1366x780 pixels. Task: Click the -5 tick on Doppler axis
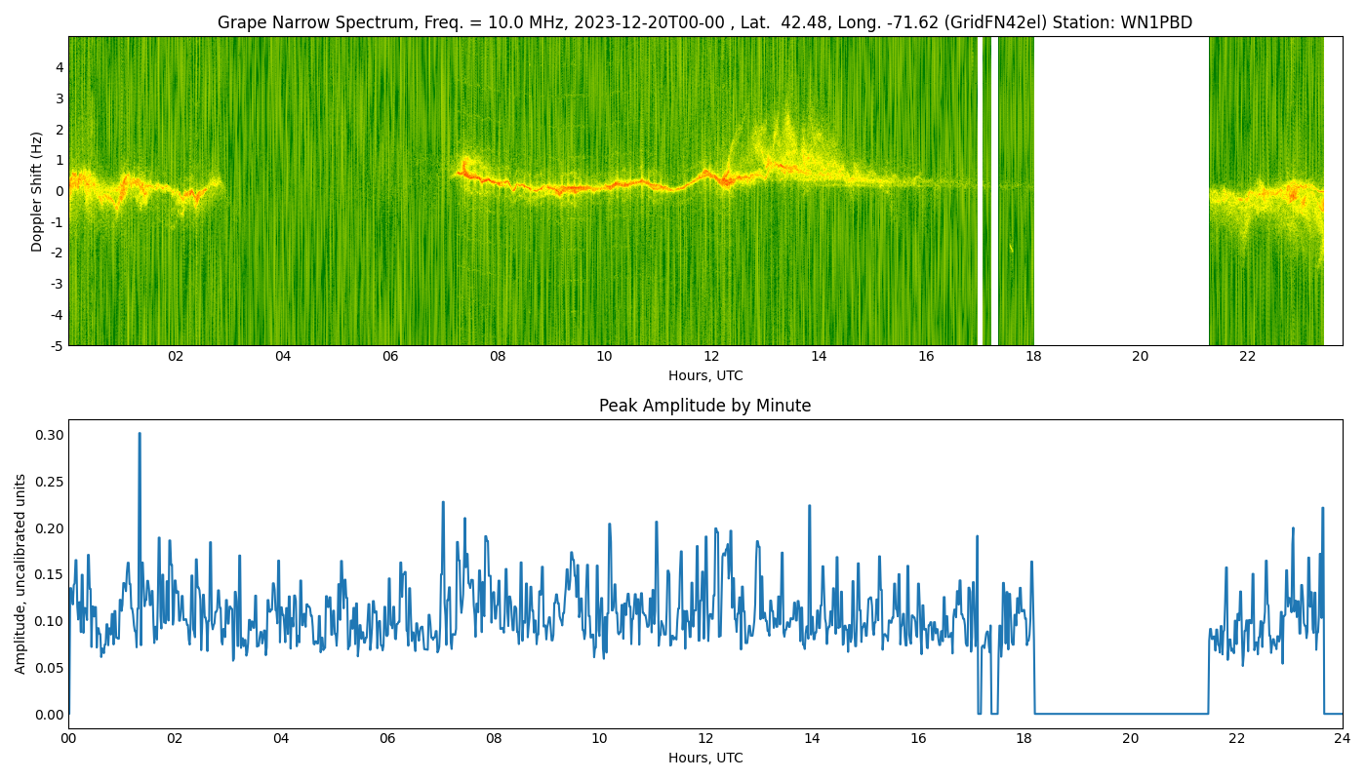tap(57, 345)
